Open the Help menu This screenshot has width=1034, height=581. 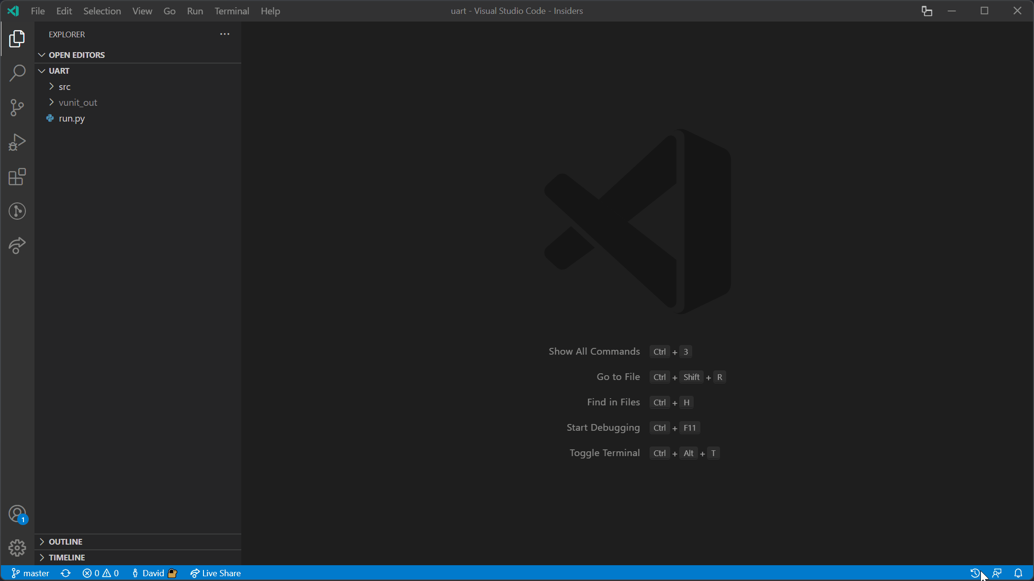click(x=270, y=11)
